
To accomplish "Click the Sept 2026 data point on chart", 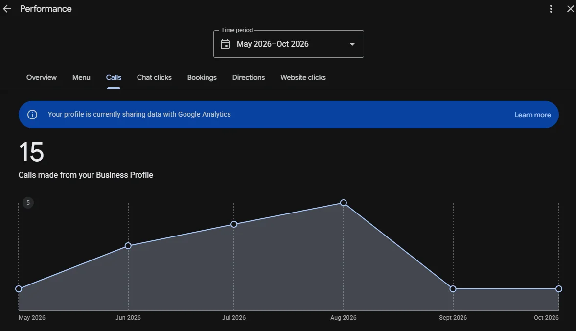I will click(x=453, y=289).
